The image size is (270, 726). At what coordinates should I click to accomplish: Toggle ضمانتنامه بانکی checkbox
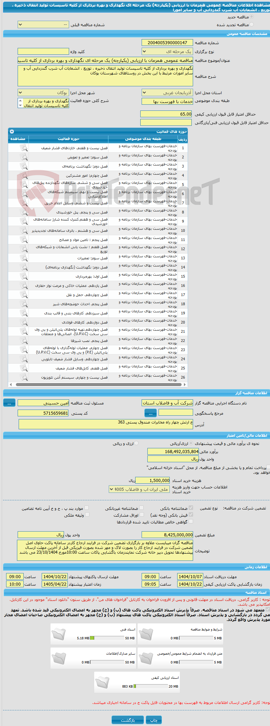(191, 508)
